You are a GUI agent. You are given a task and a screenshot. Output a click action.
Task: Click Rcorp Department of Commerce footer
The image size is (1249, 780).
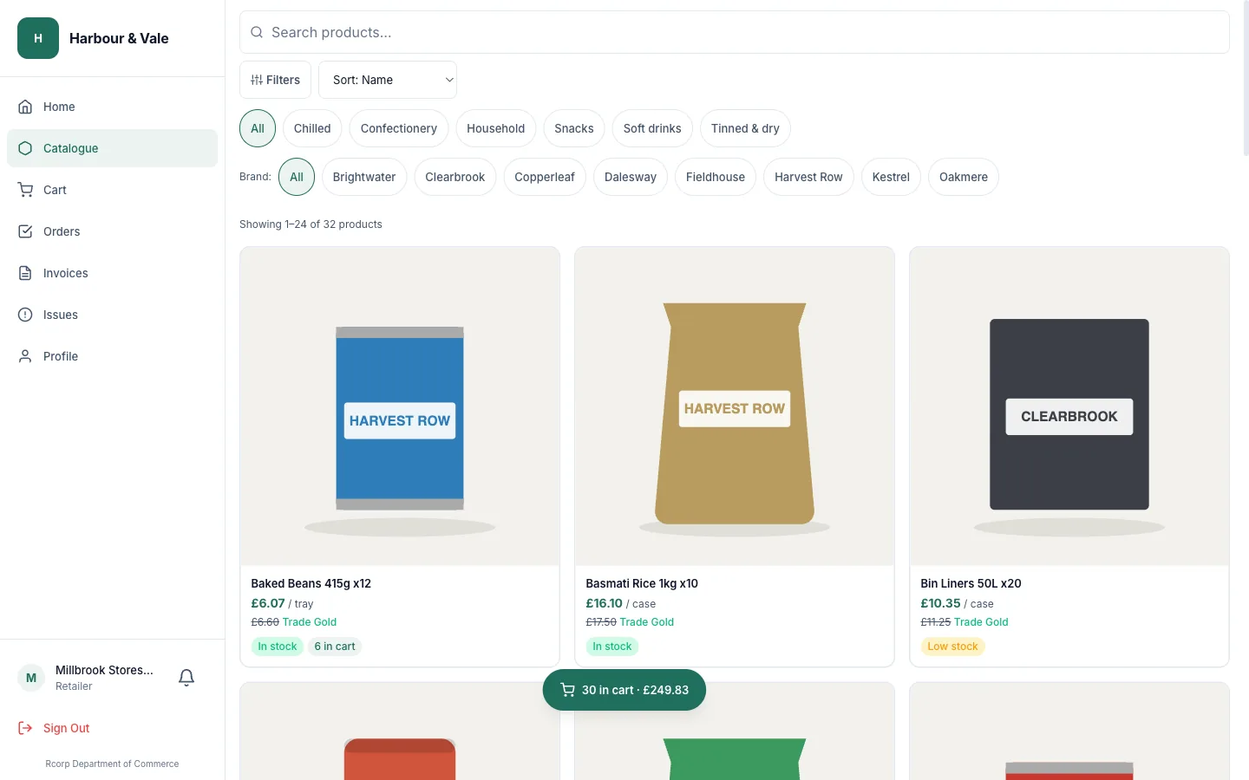tap(112, 764)
